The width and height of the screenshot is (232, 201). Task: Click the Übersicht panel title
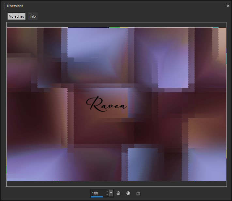[x=15, y=6]
